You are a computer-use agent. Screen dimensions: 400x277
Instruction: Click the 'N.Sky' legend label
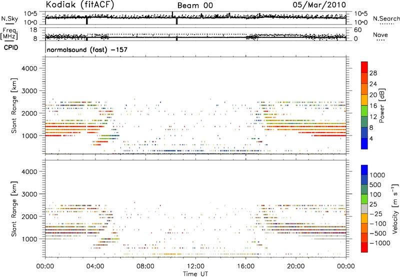click(x=9, y=18)
